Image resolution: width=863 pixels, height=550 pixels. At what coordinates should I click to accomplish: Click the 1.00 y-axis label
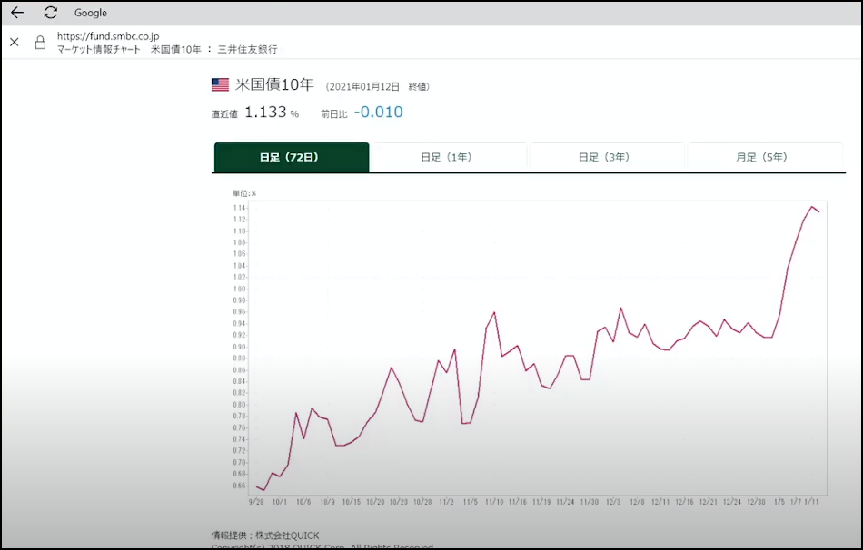click(239, 289)
